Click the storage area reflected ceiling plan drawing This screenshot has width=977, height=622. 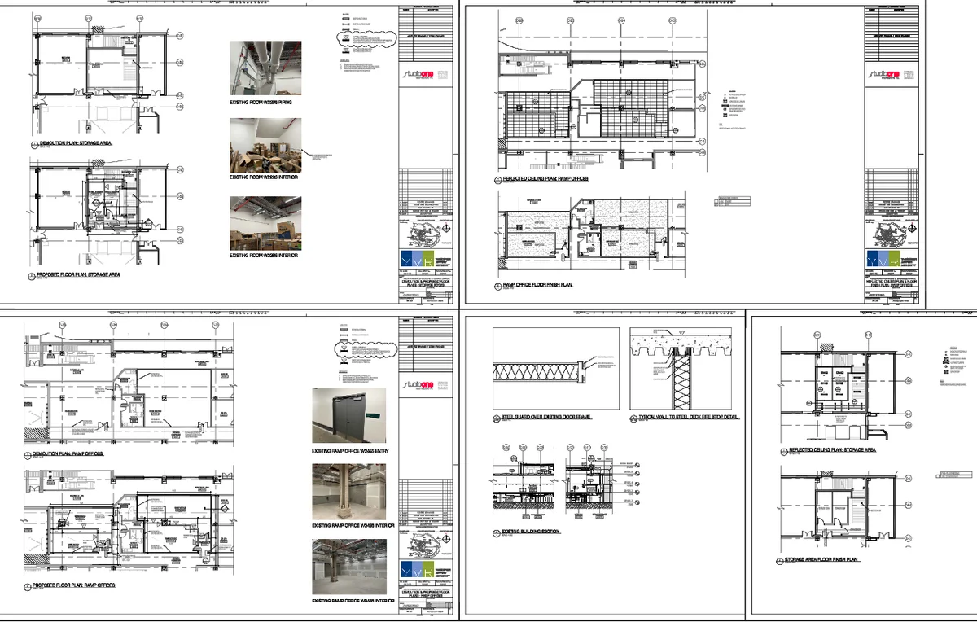click(x=848, y=387)
